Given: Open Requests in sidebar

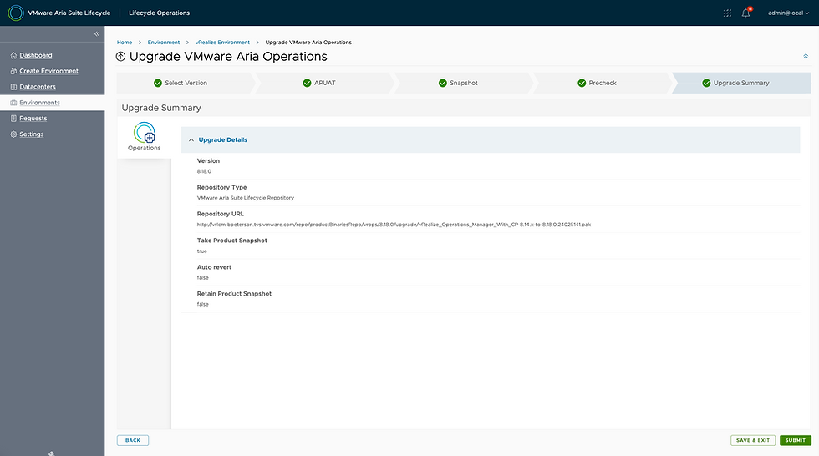Looking at the screenshot, I should pos(33,119).
